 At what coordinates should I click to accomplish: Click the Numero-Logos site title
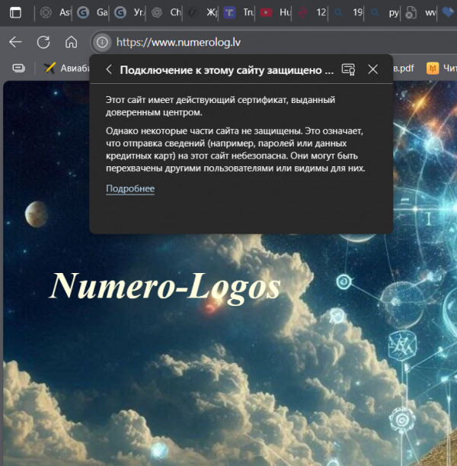(x=165, y=286)
